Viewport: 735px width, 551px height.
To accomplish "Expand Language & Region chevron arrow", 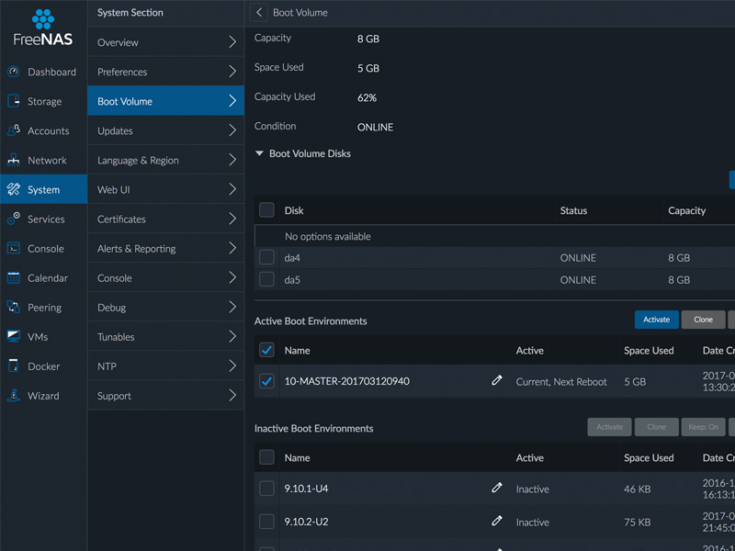I will tap(232, 160).
